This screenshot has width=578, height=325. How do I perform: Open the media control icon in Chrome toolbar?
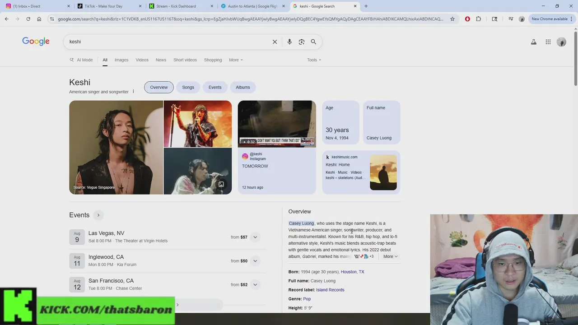point(511,19)
